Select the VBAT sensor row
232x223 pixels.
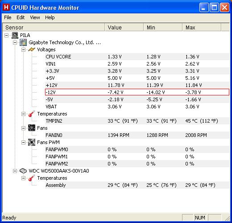coord(137,107)
